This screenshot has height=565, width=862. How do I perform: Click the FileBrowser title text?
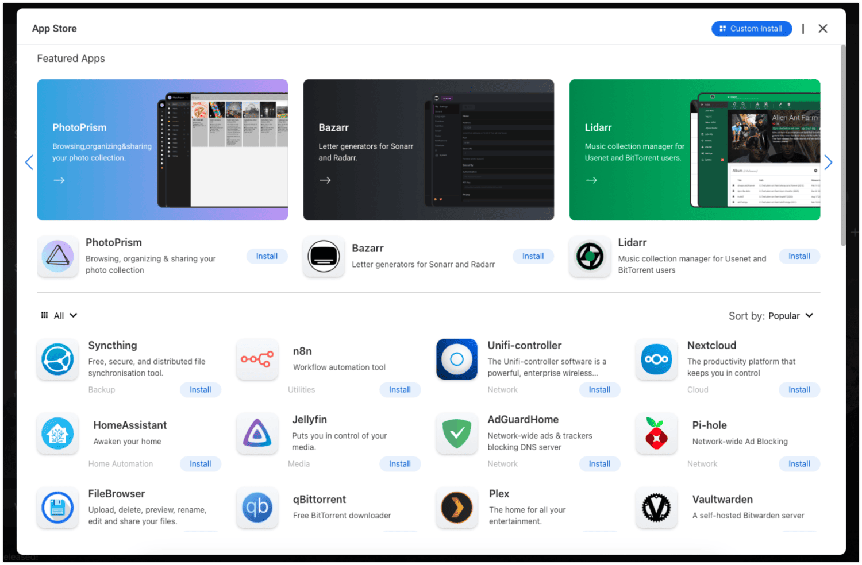(x=117, y=494)
